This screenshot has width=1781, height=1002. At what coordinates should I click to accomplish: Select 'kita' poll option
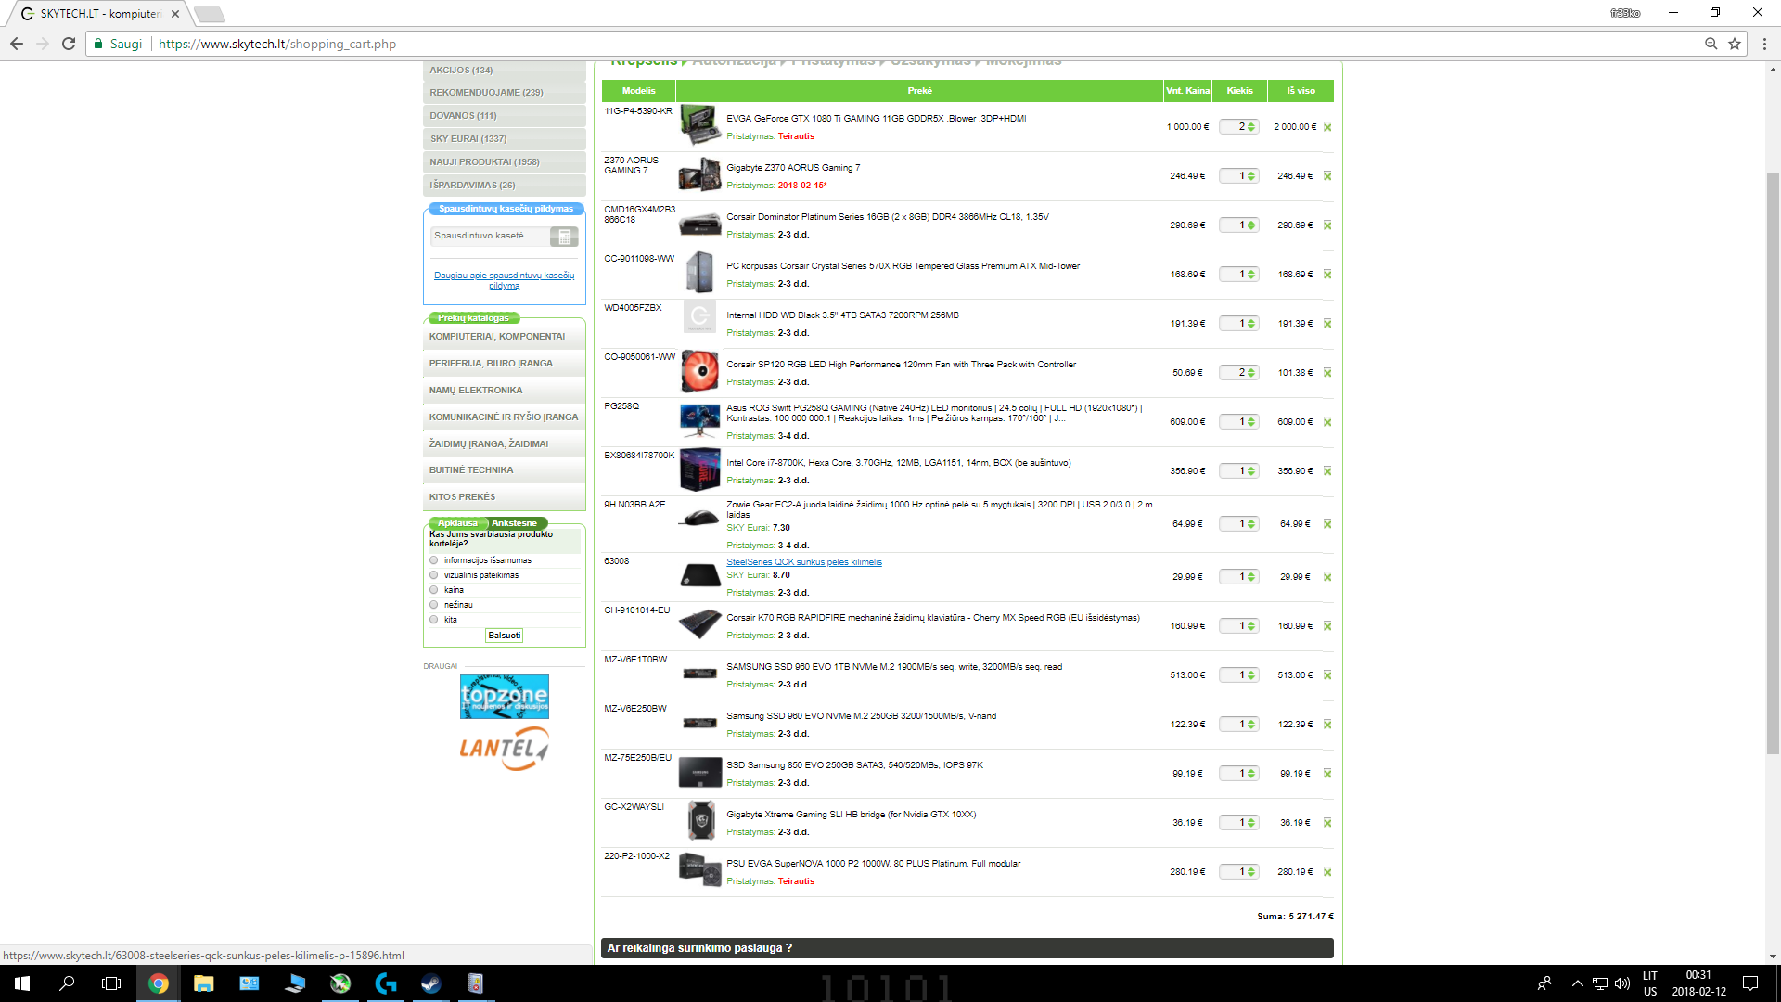click(434, 620)
